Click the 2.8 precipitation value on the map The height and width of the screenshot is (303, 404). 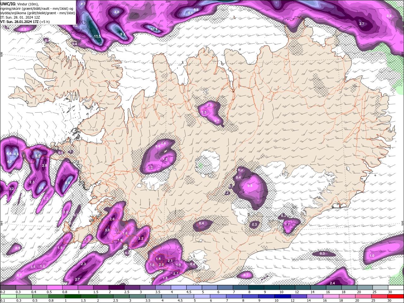[x=45, y=165]
